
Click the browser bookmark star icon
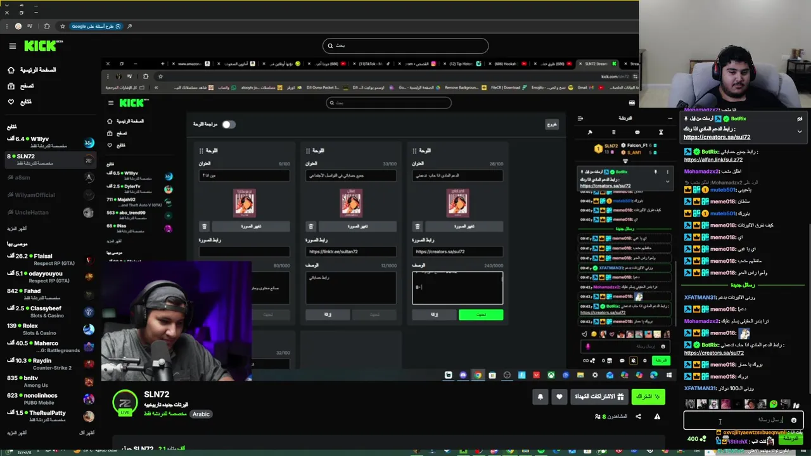tap(62, 26)
